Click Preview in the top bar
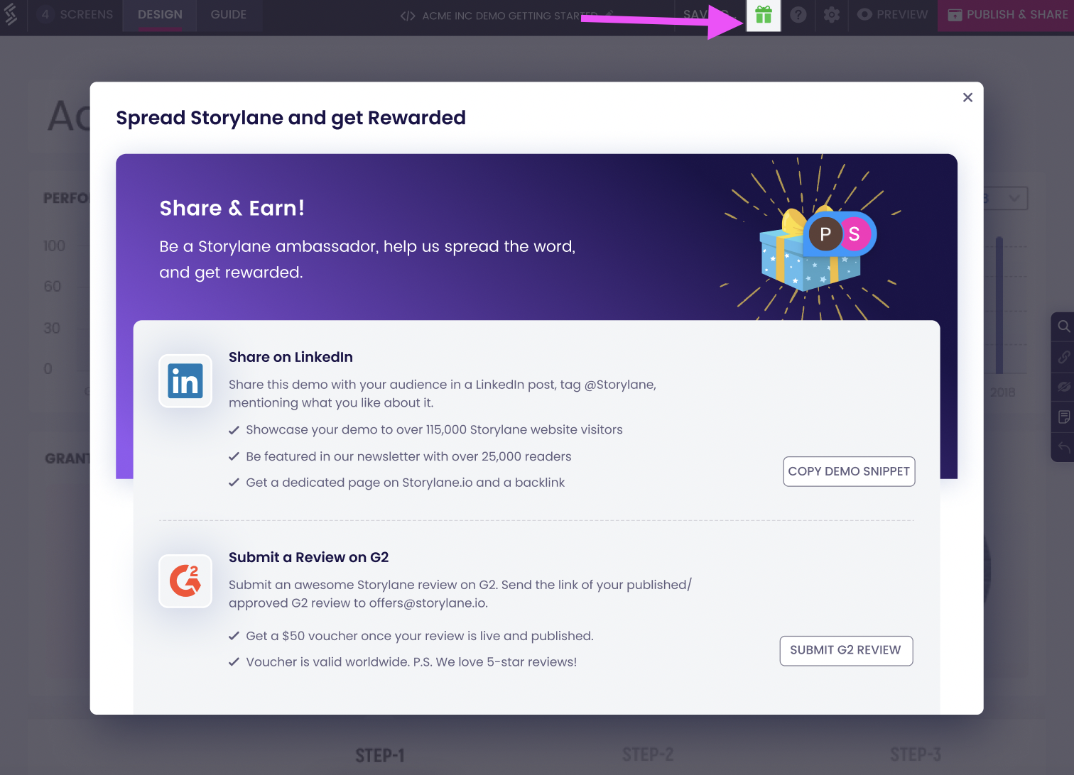 point(892,15)
